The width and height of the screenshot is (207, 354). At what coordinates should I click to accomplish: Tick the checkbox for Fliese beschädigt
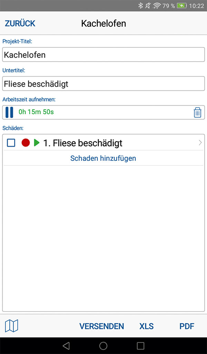click(x=11, y=143)
